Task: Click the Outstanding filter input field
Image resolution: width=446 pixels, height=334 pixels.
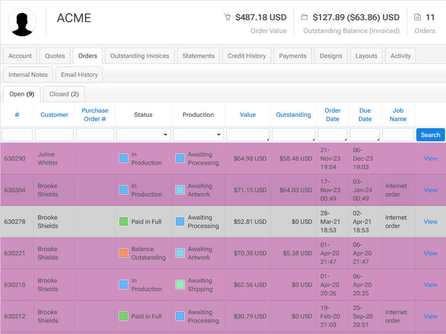Action: (x=294, y=135)
